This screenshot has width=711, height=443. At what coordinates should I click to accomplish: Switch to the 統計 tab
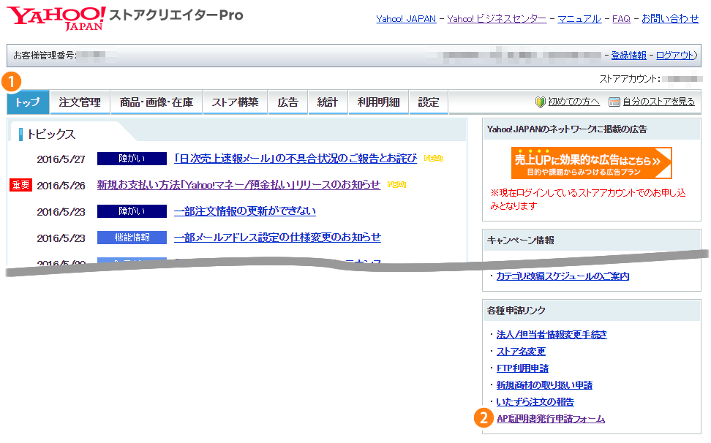click(x=327, y=102)
